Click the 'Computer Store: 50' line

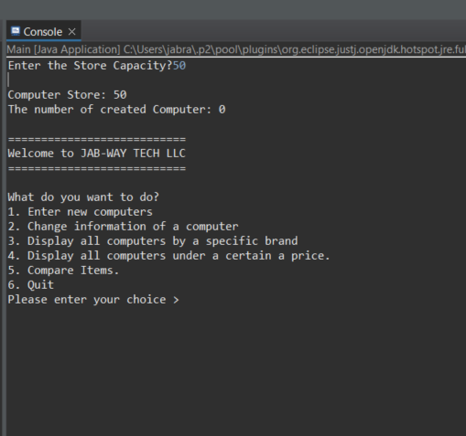coord(67,95)
